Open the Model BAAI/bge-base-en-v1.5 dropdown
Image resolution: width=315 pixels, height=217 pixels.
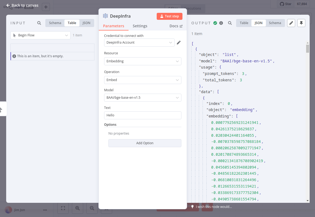(x=143, y=98)
